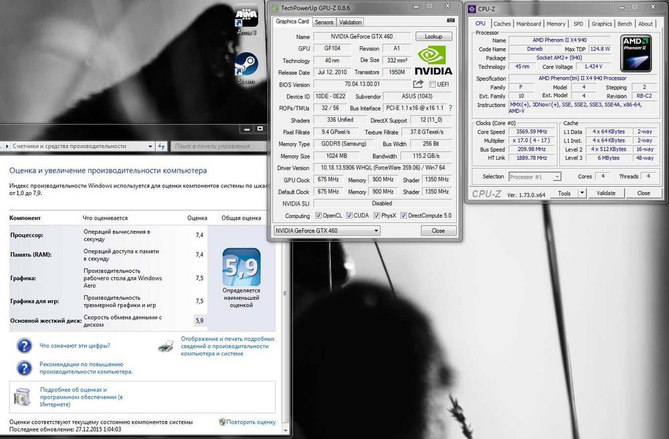This screenshot has height=439, width=669.
Task: Click the CPU-Z title bar icon
Action: click(472, 9)
